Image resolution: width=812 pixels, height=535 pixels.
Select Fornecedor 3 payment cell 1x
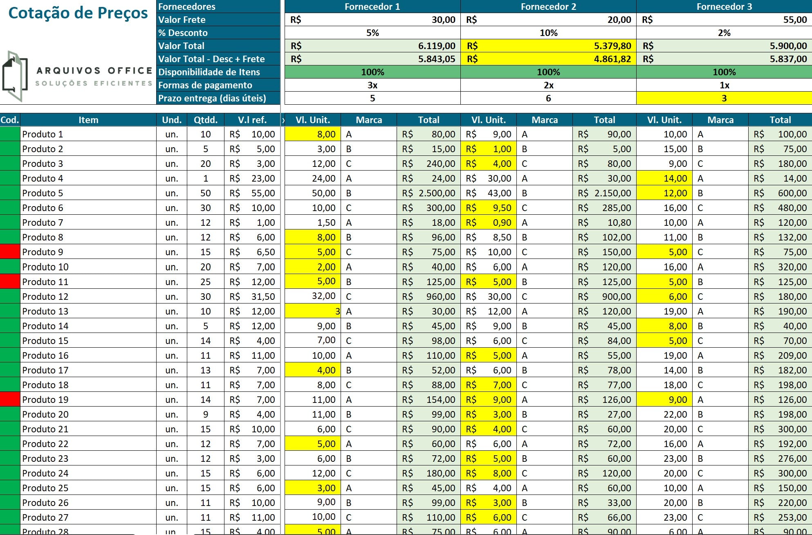724,85
